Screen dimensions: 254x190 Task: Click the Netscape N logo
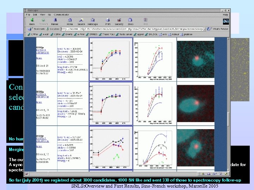pos(226,21)
